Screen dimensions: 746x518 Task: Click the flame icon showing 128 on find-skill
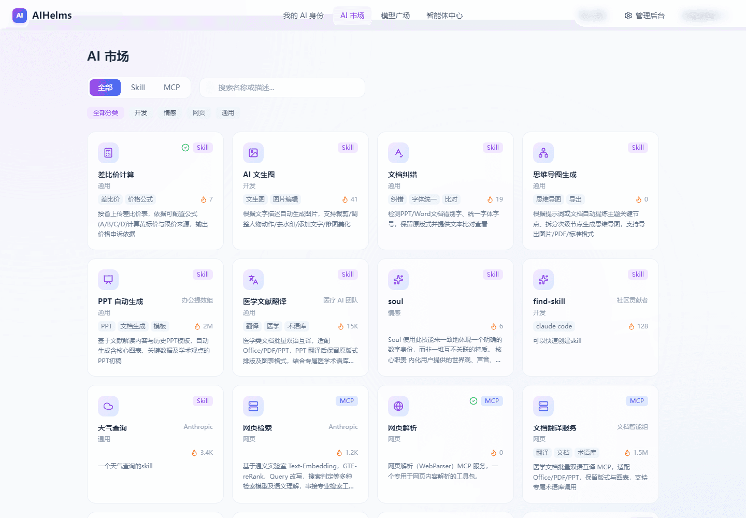point(632,326)
